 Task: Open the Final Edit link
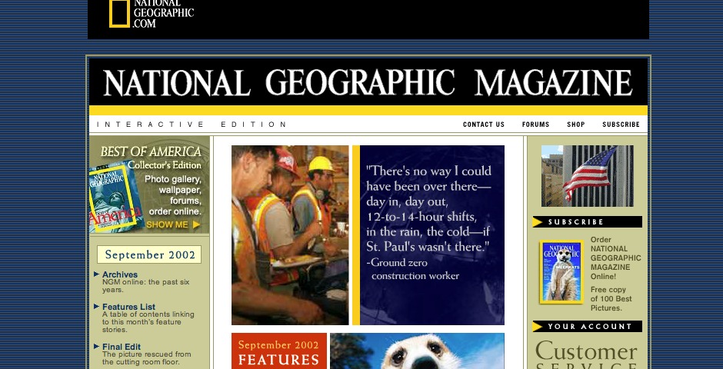pyautogui.click(x=122, y=347)
